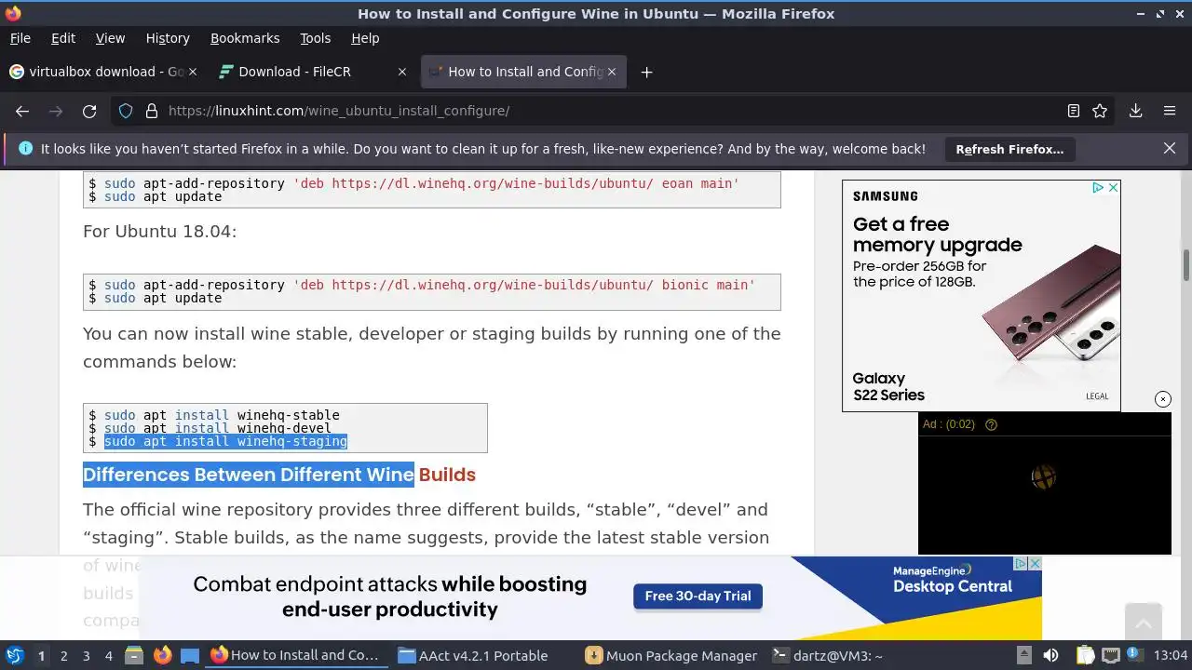
Task: Click the Free 30-day Trial button
Action: click(x=698, y=596)
